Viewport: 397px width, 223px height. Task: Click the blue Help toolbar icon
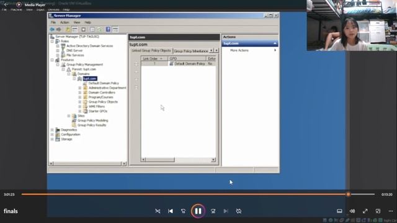(x=108, y=29)
